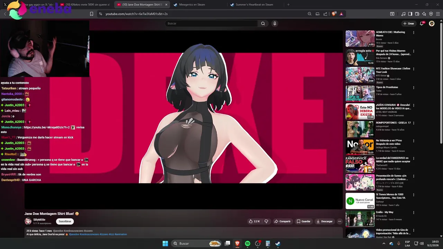Screen dimensions: 443x249
Task: Open options menu for NTE Fashion Showcase video
Action: pyautogui.click(x=414, y=69)
